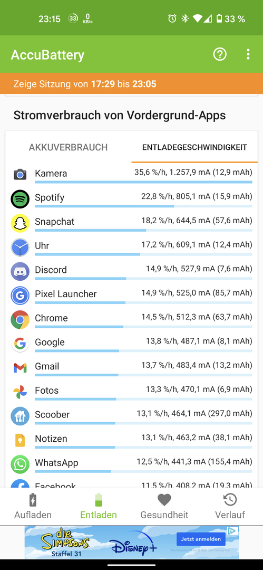Image resolution: width=263 pixels, height=570 pixels.
Task: Tap the Scoober app icon
Action: pyautogui.click(x=20, y=416)
